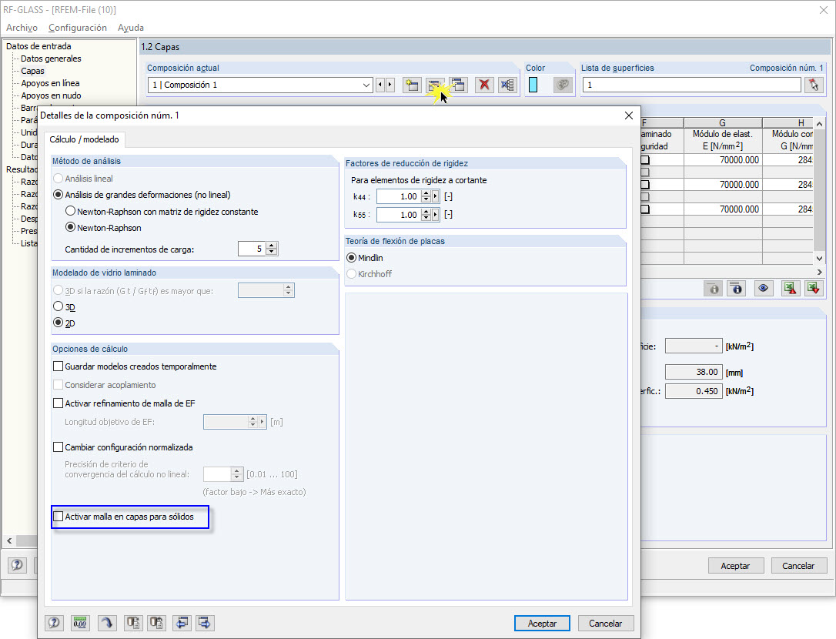Viewport: 836px width, 639px height.
Task: Go to previous composition arrow
Action: point(380,85)
